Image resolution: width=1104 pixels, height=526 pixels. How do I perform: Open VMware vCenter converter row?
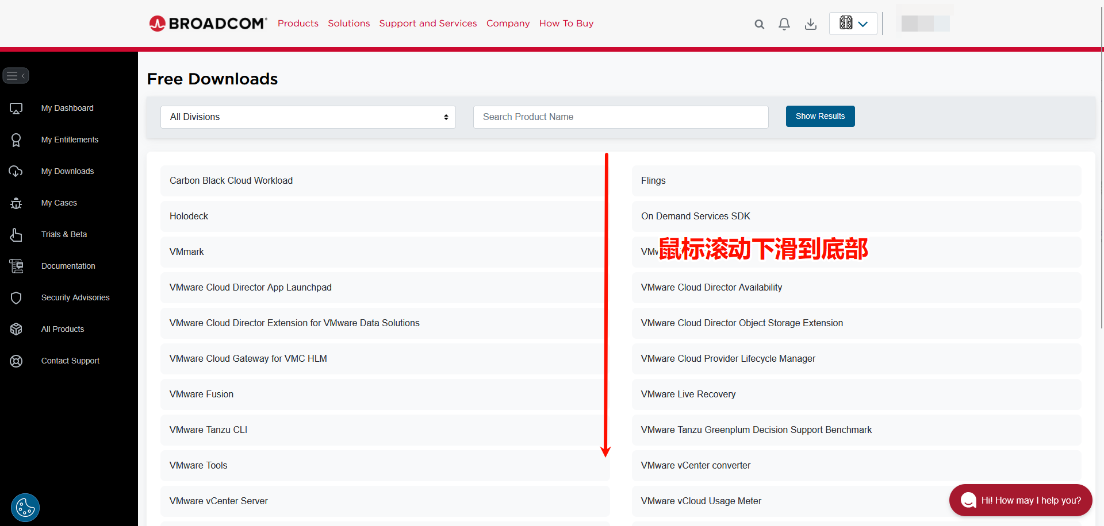[856, 466]
